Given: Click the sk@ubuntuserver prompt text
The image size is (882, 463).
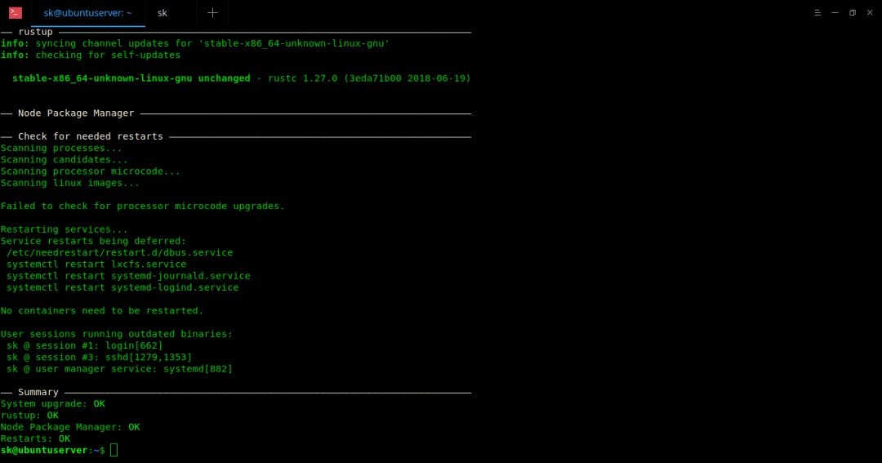Looking at the screenshot, I should coord(44,450).
